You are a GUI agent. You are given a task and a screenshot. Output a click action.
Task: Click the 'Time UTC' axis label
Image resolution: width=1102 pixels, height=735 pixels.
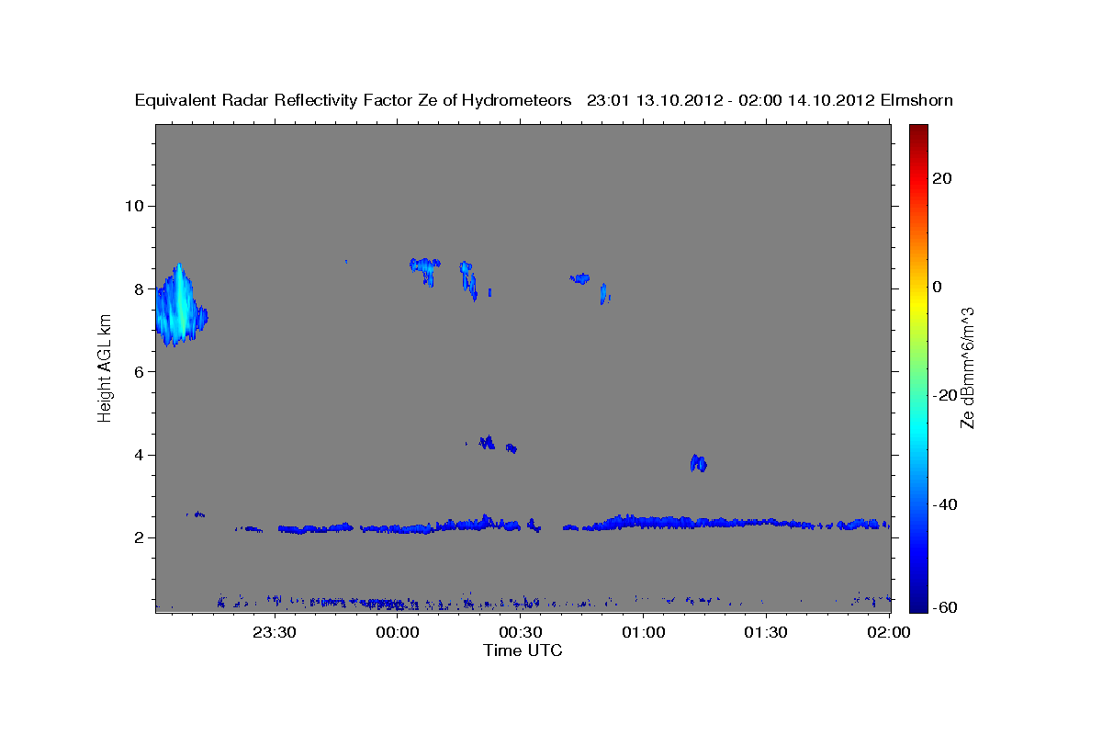(523, 650)
